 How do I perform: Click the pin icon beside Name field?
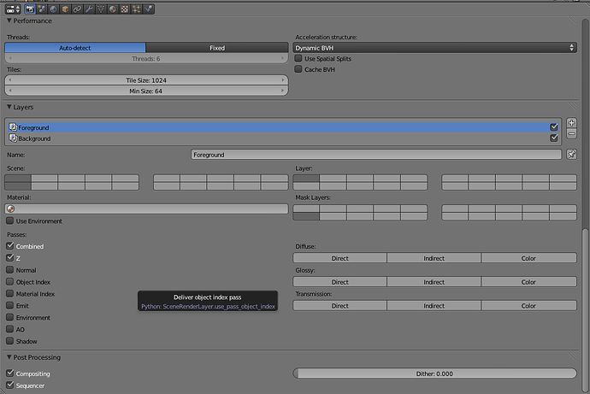click(x=571, y=154)
